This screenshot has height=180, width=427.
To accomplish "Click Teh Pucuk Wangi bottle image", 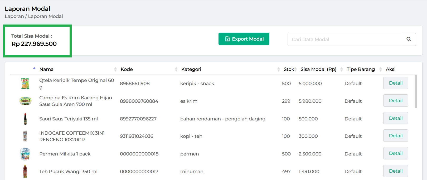I will pos(25,171).
